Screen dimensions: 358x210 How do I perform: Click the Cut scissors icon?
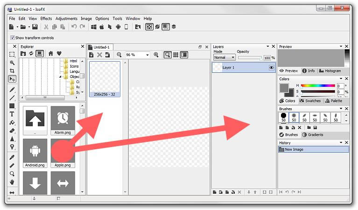(x=46, y=27)
